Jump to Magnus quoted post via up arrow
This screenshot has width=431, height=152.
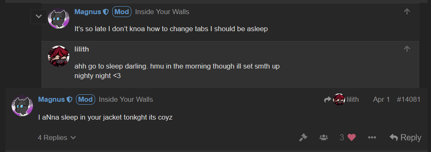tap(407, 12)
